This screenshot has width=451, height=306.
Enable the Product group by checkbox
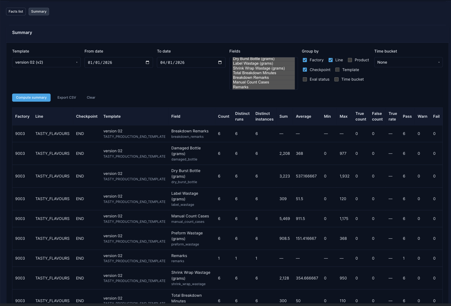point(350,60)
